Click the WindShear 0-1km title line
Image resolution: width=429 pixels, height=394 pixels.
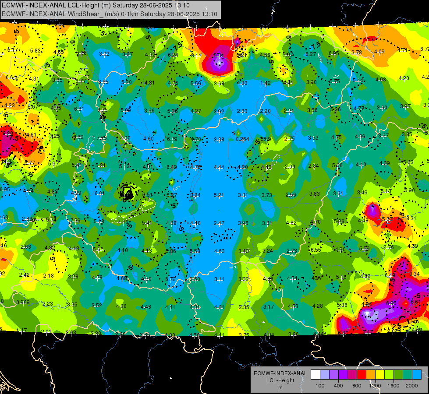coord(110,14)
